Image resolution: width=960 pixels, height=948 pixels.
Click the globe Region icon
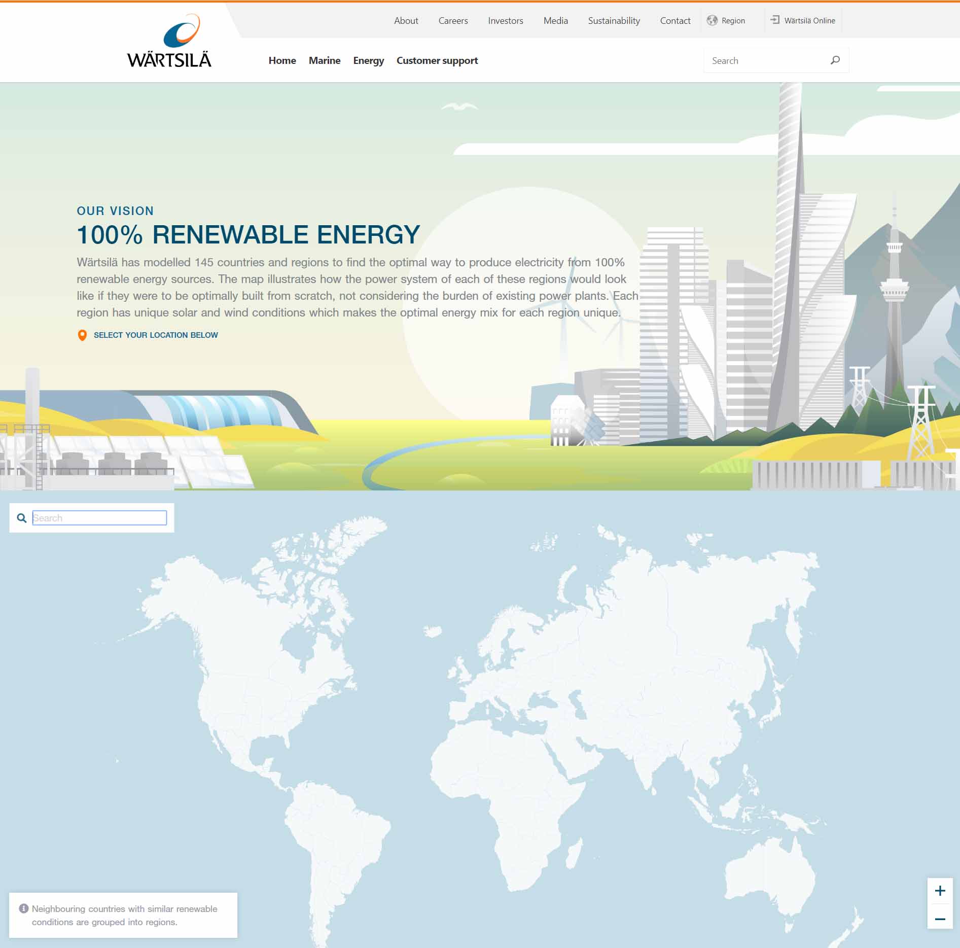click(x=712, y=20)
